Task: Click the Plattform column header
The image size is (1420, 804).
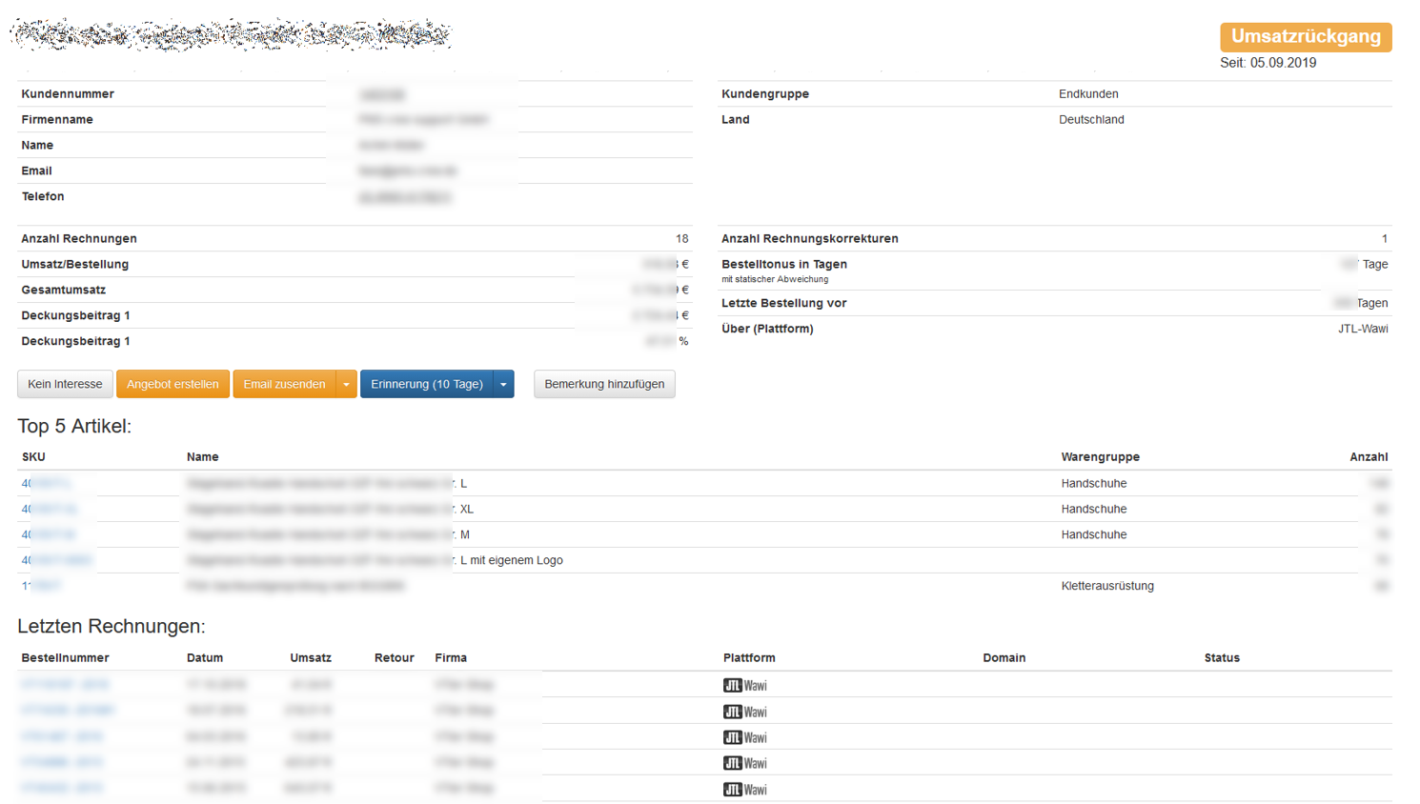Action: click(749, 658)
